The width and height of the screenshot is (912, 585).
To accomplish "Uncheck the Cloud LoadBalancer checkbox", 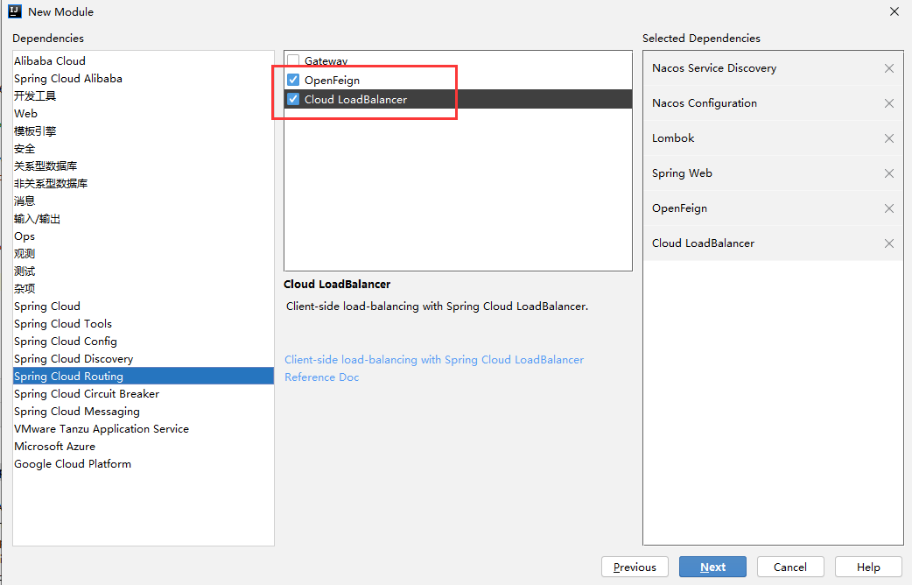I will pyautogui.click(x=293, y=99).
